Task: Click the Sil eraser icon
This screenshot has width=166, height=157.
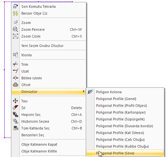Action: tap(16, 107)
